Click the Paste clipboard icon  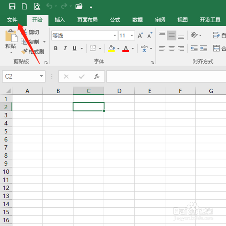tap(11, 36)
